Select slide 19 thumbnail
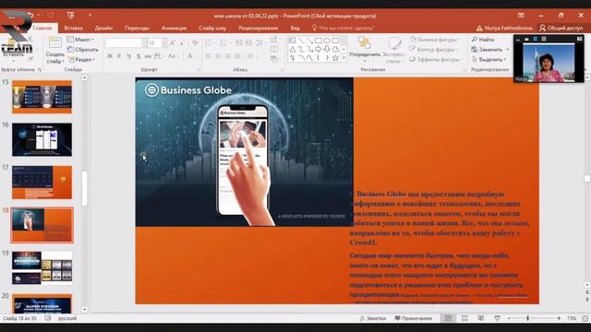Viewport: 591px width, 332px height. [42, 268]
